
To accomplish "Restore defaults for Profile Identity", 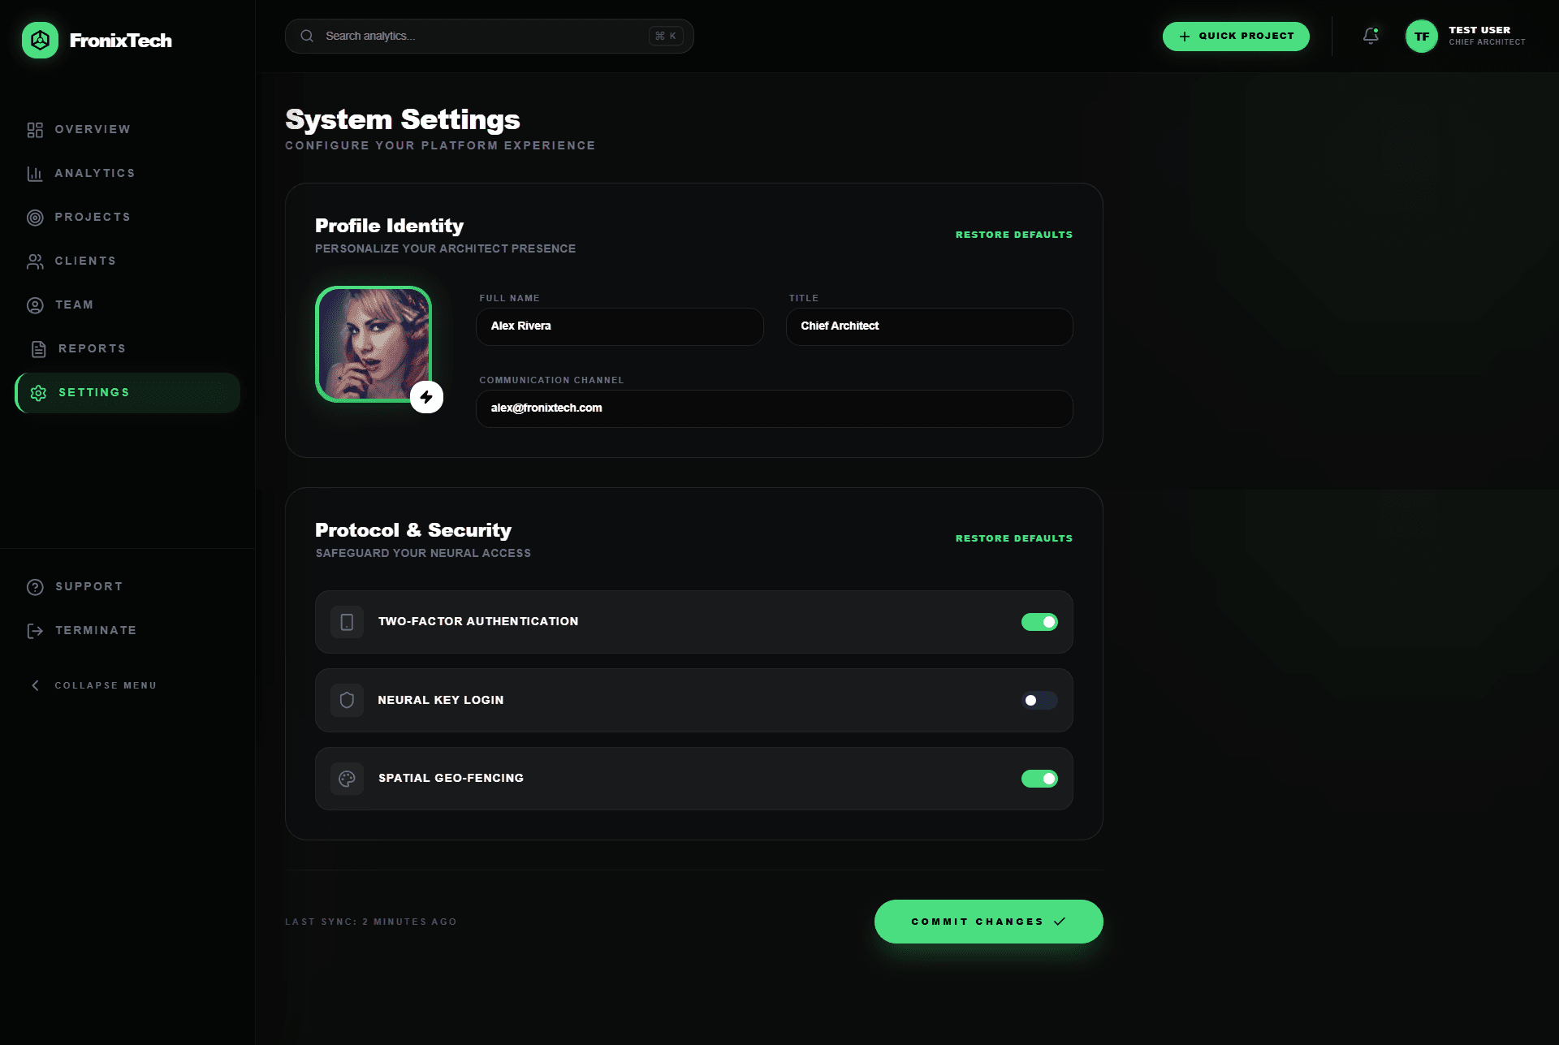I will [1013, 235].
